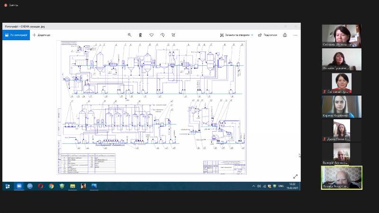Print the image using the printer icon
This screenshot has height=213, width=379.
point(285,35)
